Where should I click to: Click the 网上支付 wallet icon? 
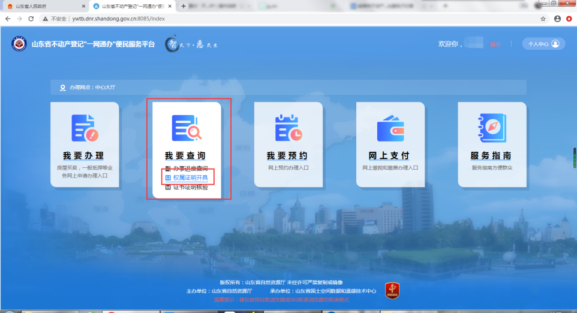[390, 127]
